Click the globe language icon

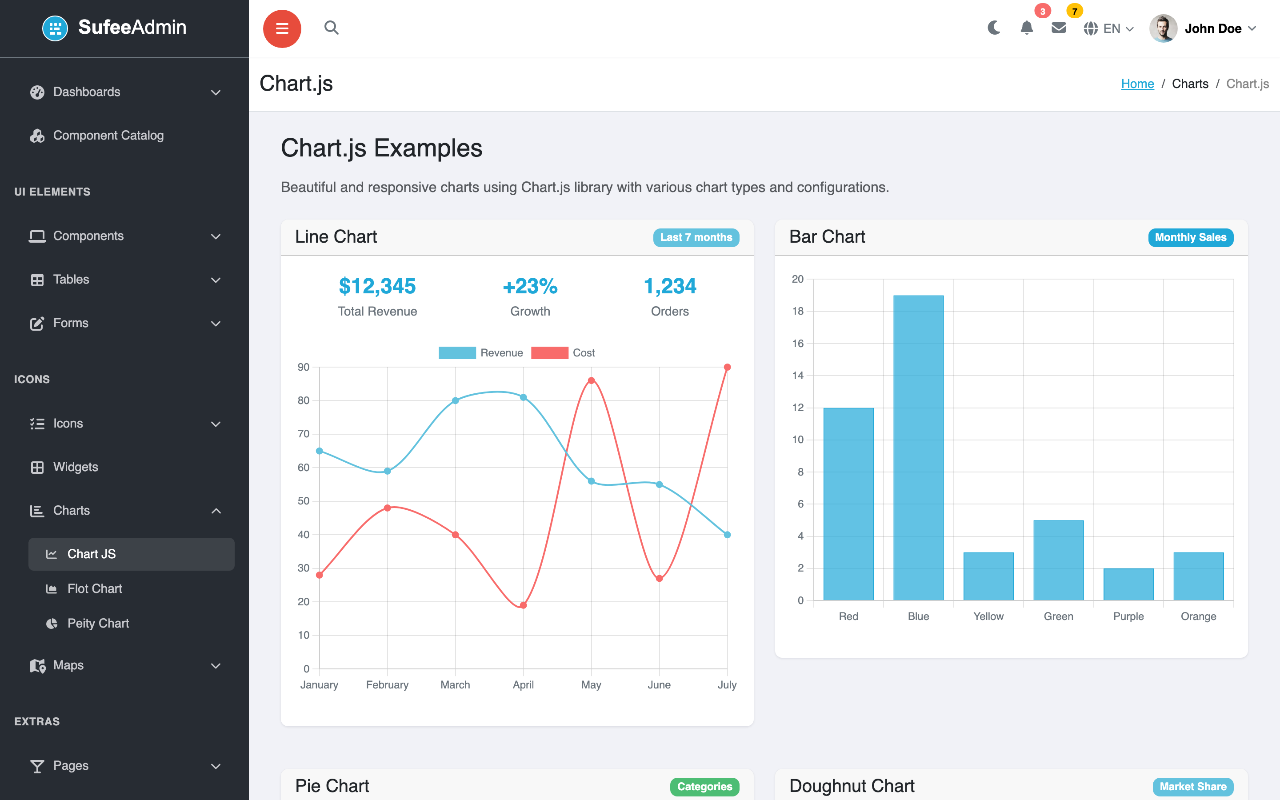tap(1091, 28)
